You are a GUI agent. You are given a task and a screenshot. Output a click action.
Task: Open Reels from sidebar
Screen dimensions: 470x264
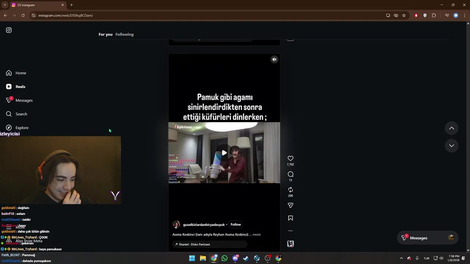point(16,87)
